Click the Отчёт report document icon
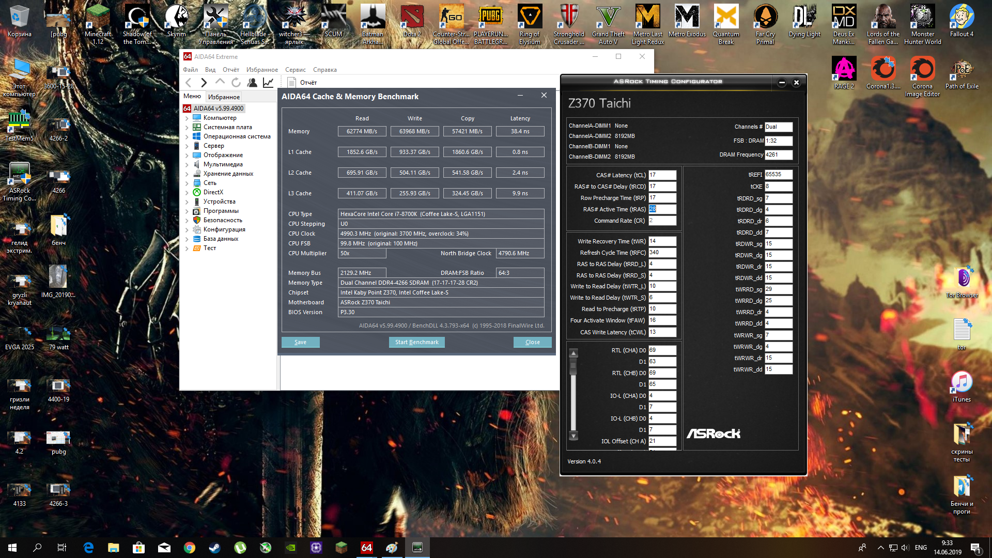The height and width of the screenshot is (558, 992). (x=291, y=83)
